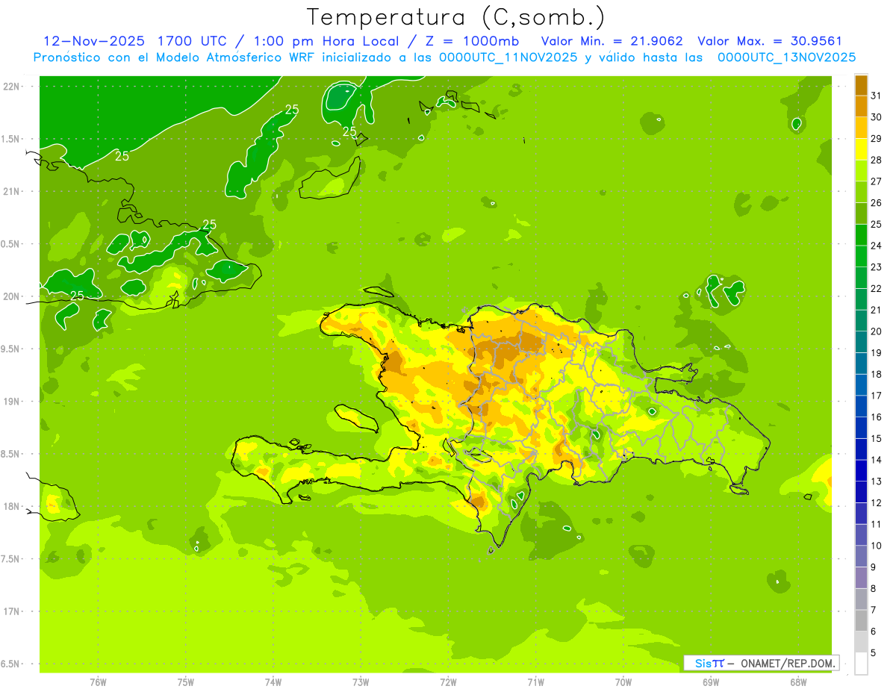896x692 pixels.
Task: Click the 'SisTT - ONAMET/REP.DOM.' credit label
Action: [762, 663]
